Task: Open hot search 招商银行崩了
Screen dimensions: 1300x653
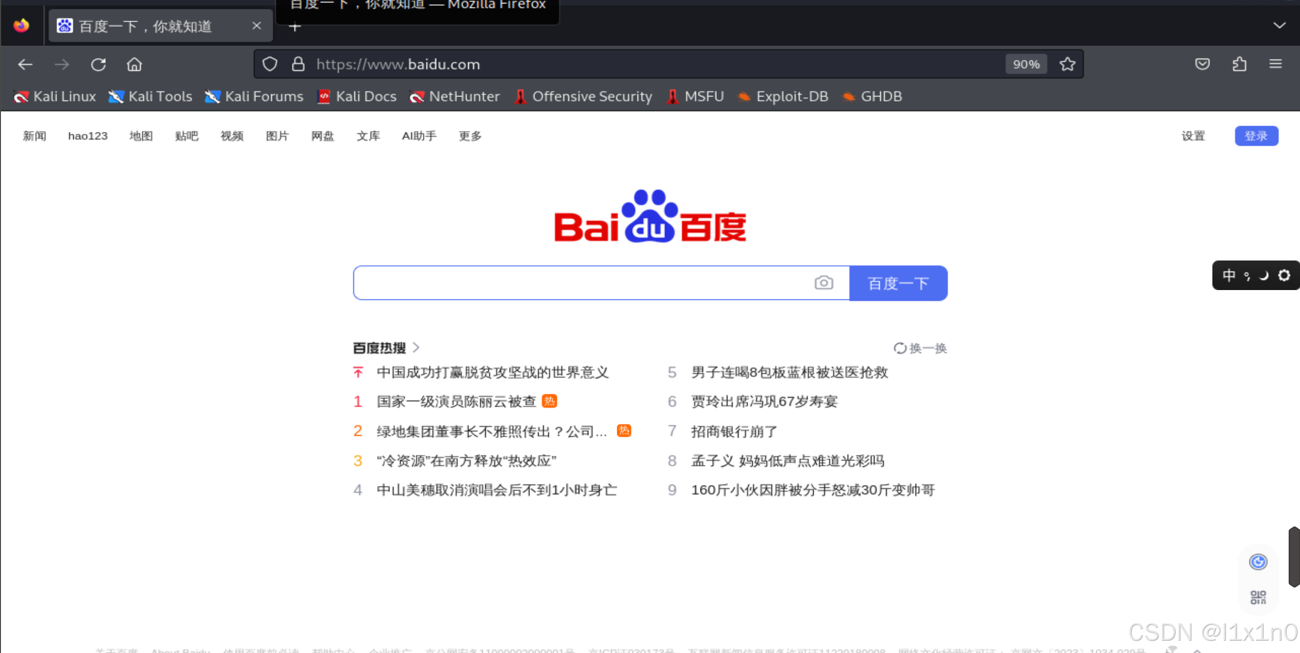Action: tap(734, 431)
